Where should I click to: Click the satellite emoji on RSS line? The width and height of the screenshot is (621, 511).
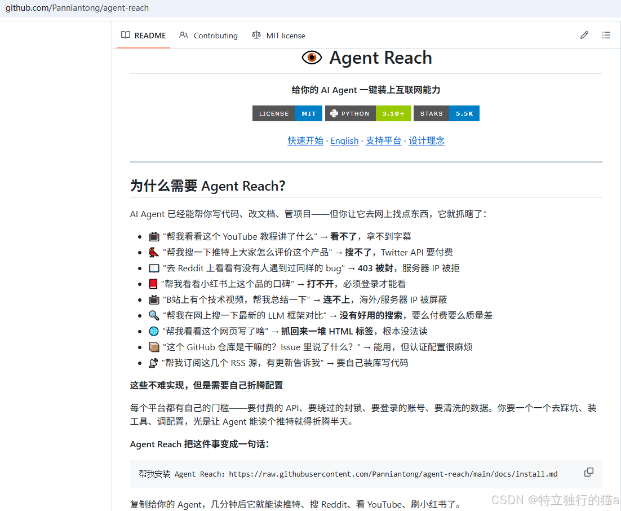point(153,363)
